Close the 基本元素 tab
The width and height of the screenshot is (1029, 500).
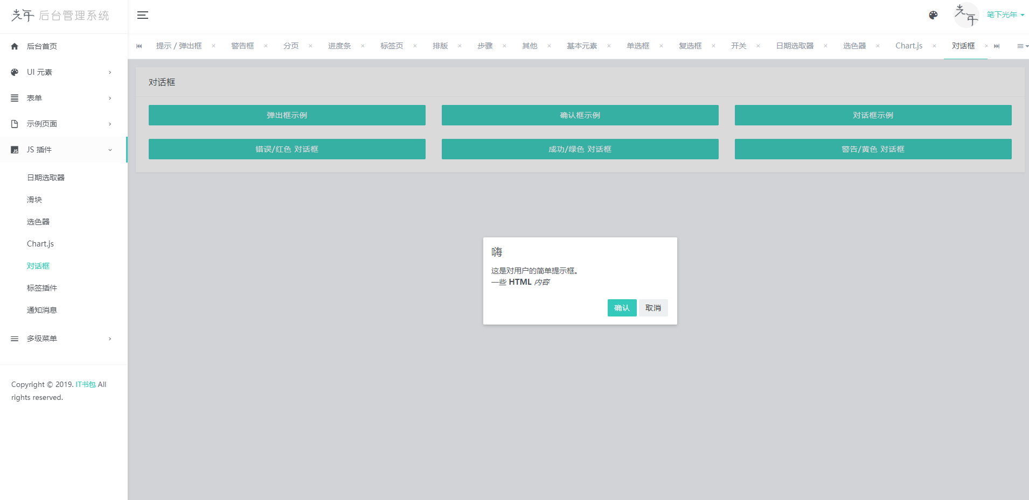click(x=609, y=46)
